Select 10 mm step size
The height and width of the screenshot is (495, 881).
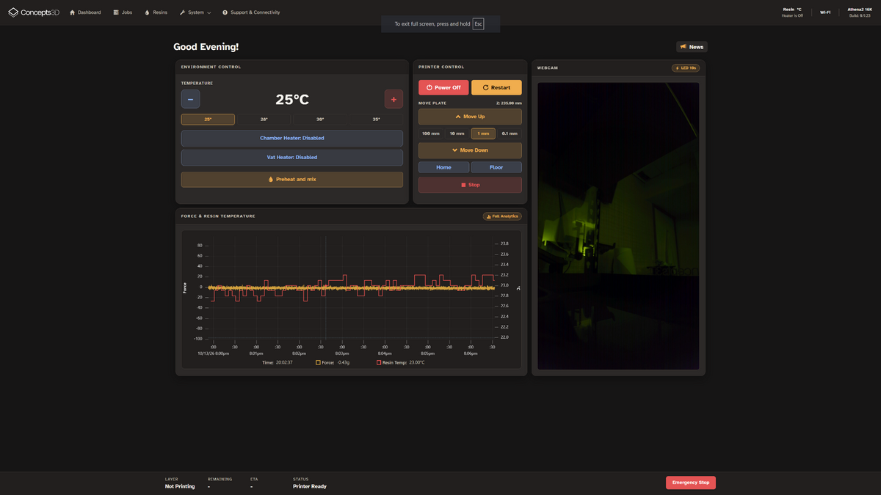pyautogui.click(x=457, y=133)
